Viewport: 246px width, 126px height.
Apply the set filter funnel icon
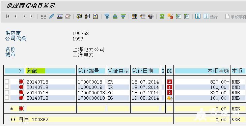[x=107, y=16]
